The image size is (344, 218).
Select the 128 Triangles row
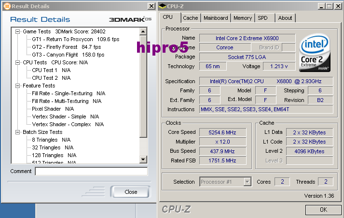coord(54,155)
